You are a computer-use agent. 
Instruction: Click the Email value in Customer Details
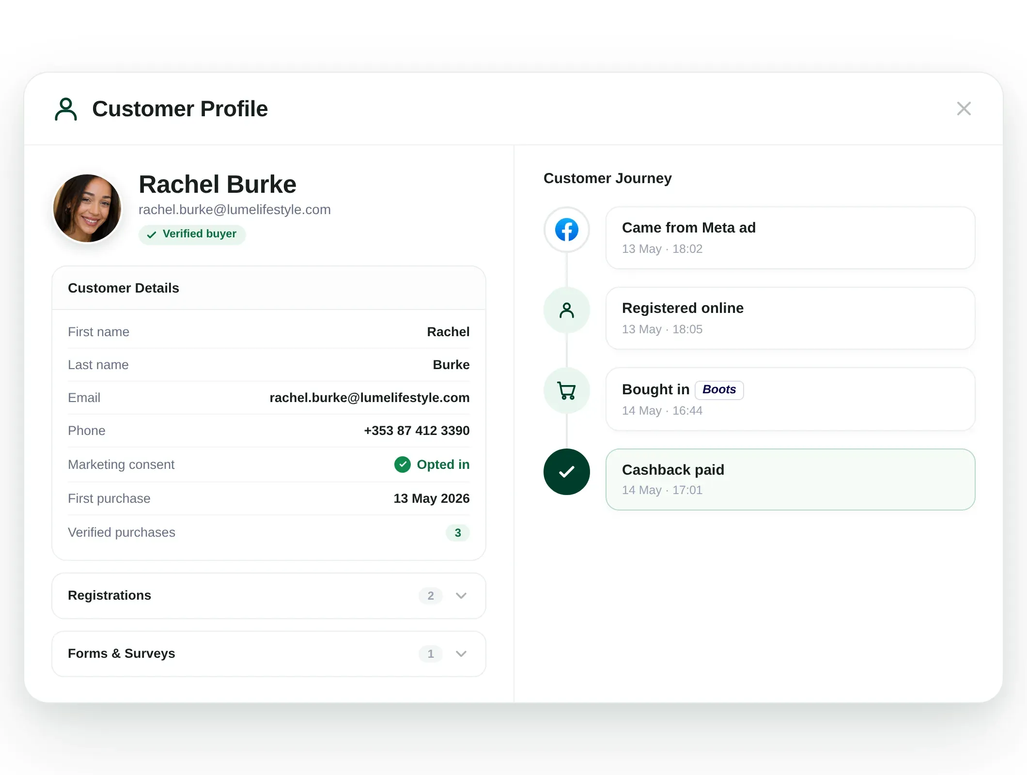pyautogui.click(x=369, y=398)
